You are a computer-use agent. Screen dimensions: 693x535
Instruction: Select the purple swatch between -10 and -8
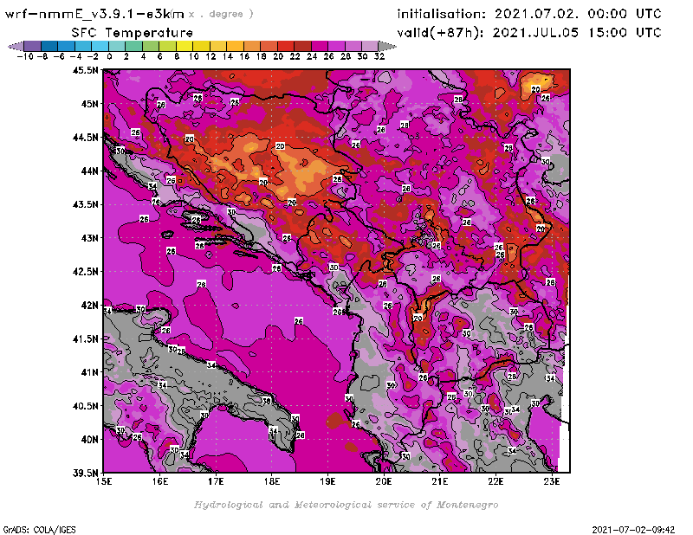coord(33,46)
